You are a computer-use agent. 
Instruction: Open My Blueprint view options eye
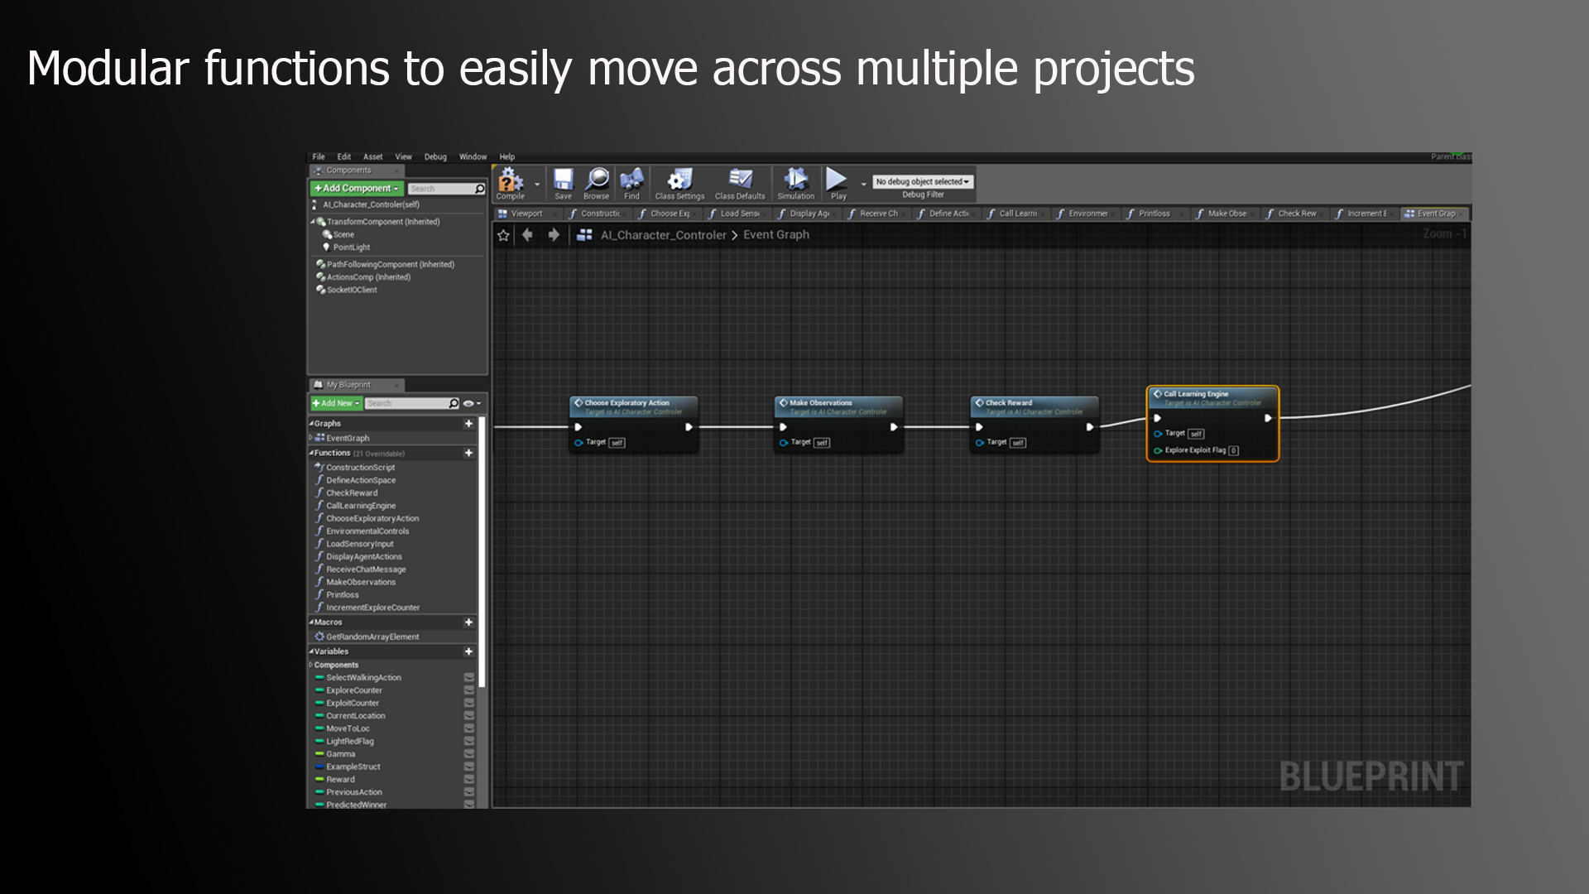[x=469, y=404]
